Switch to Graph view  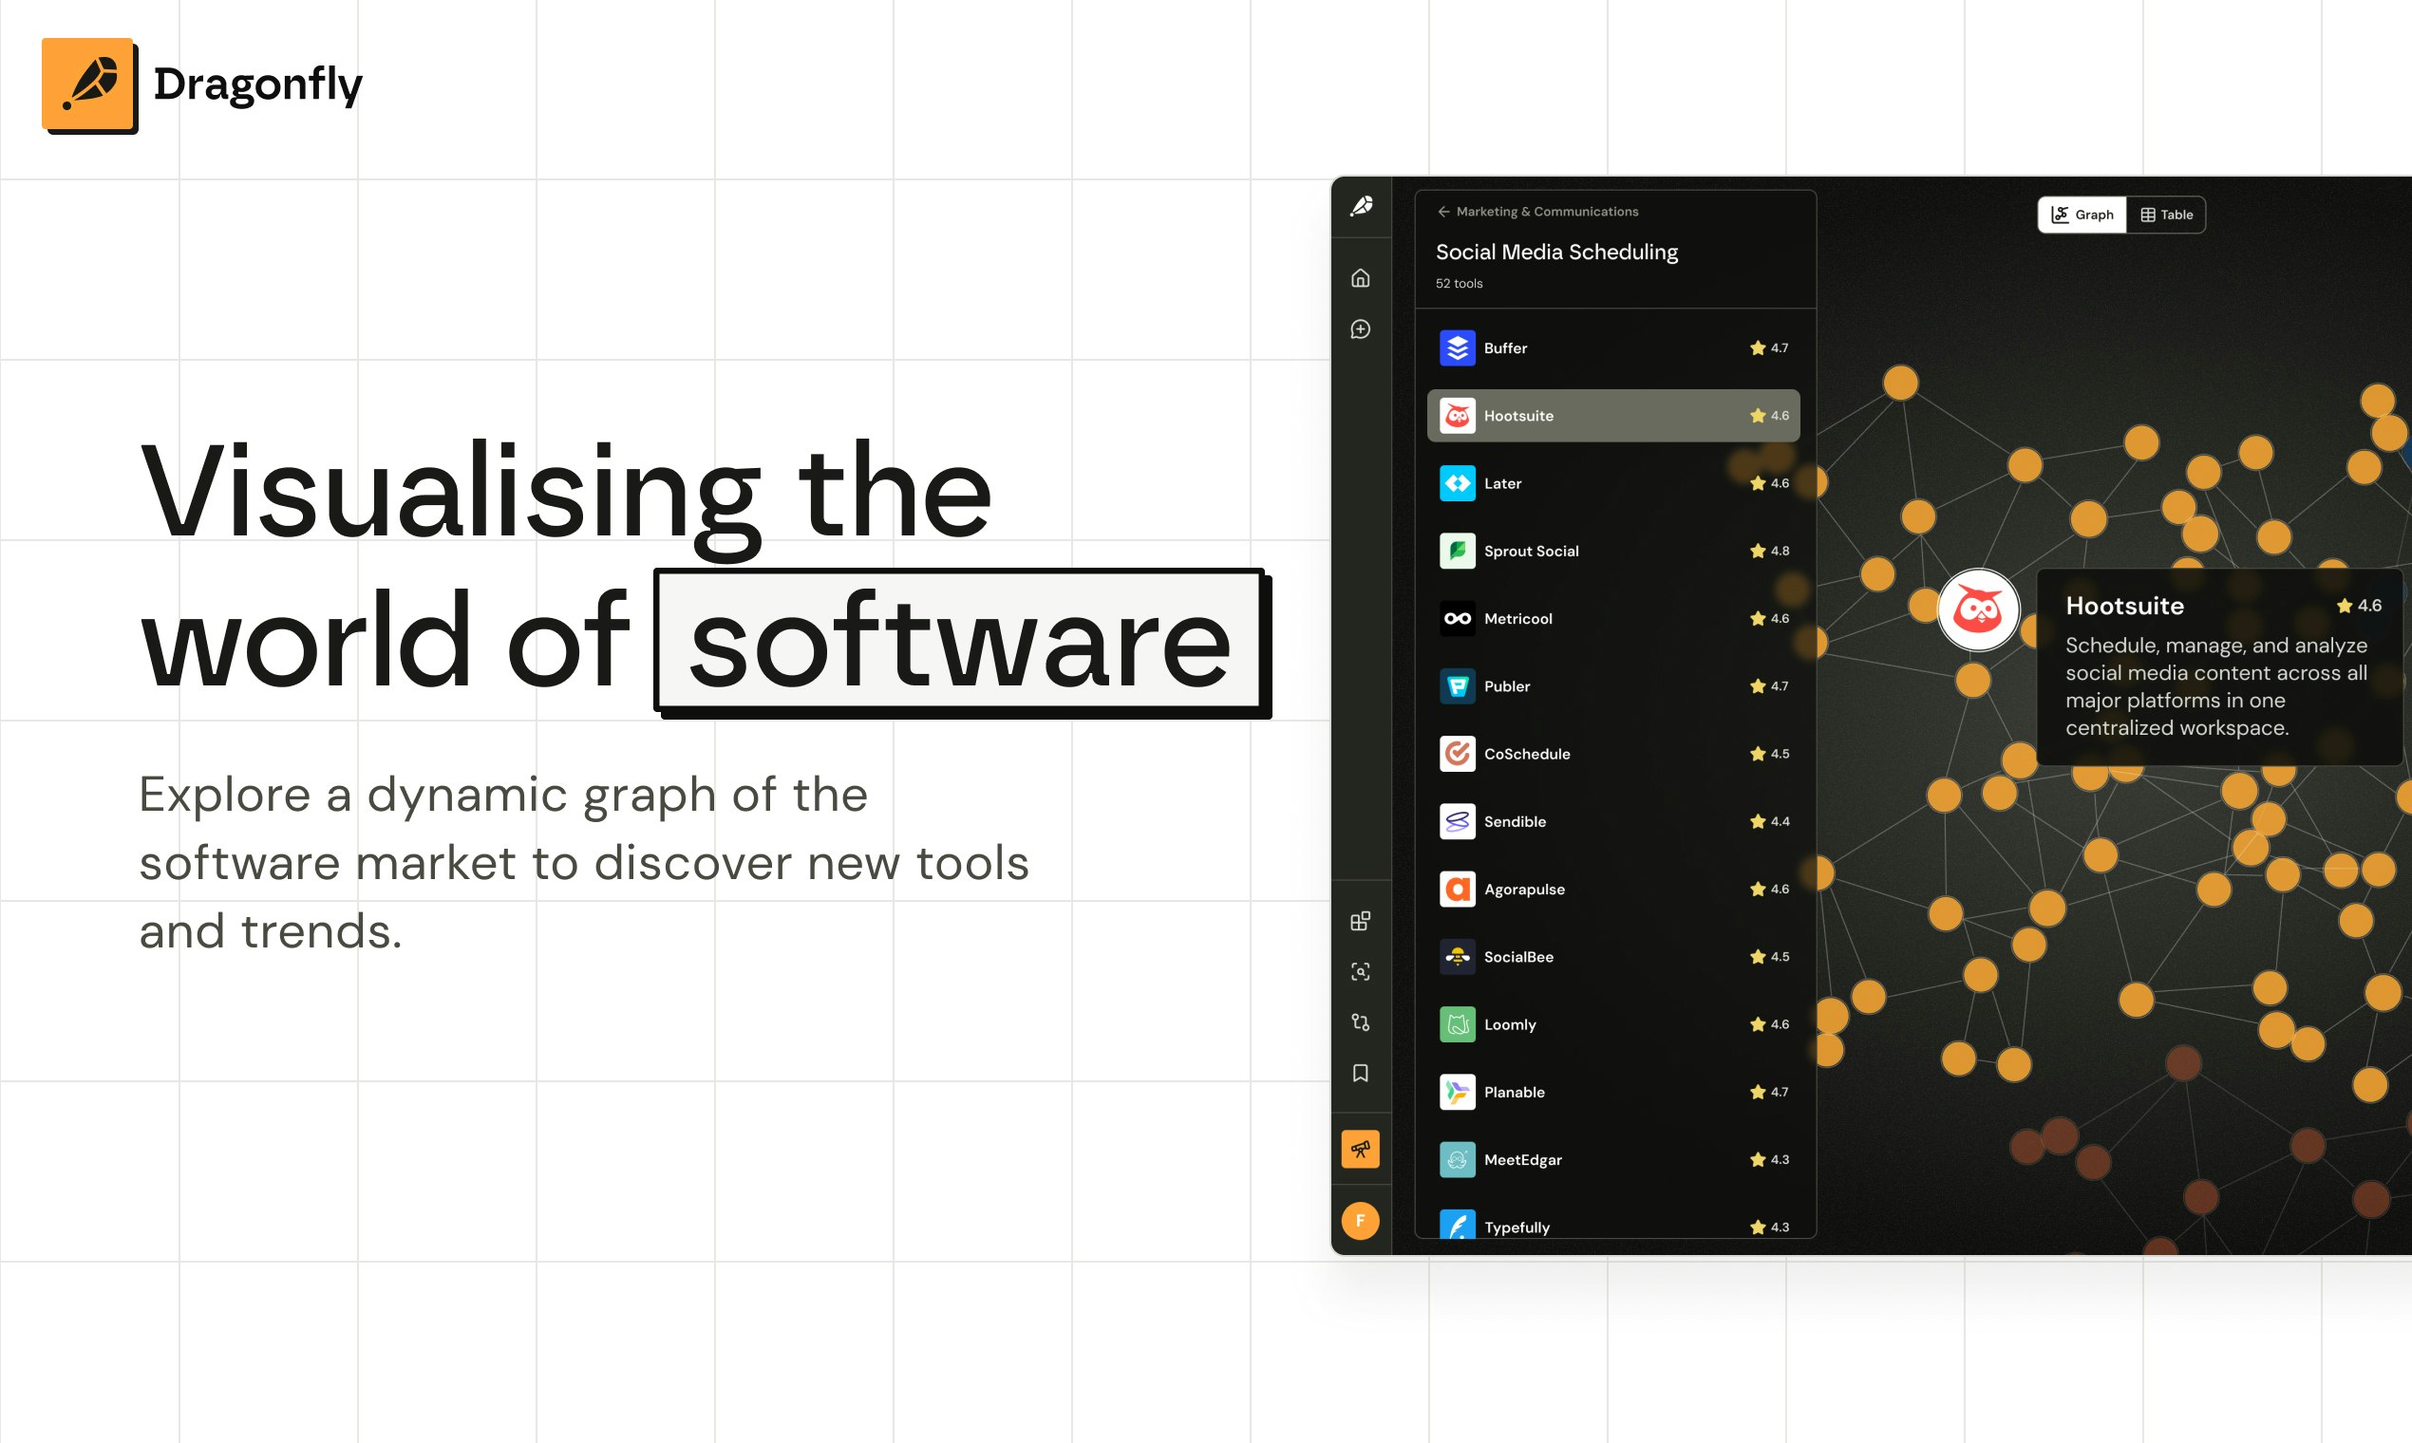pyautogui.click(x=2082, y=215)
